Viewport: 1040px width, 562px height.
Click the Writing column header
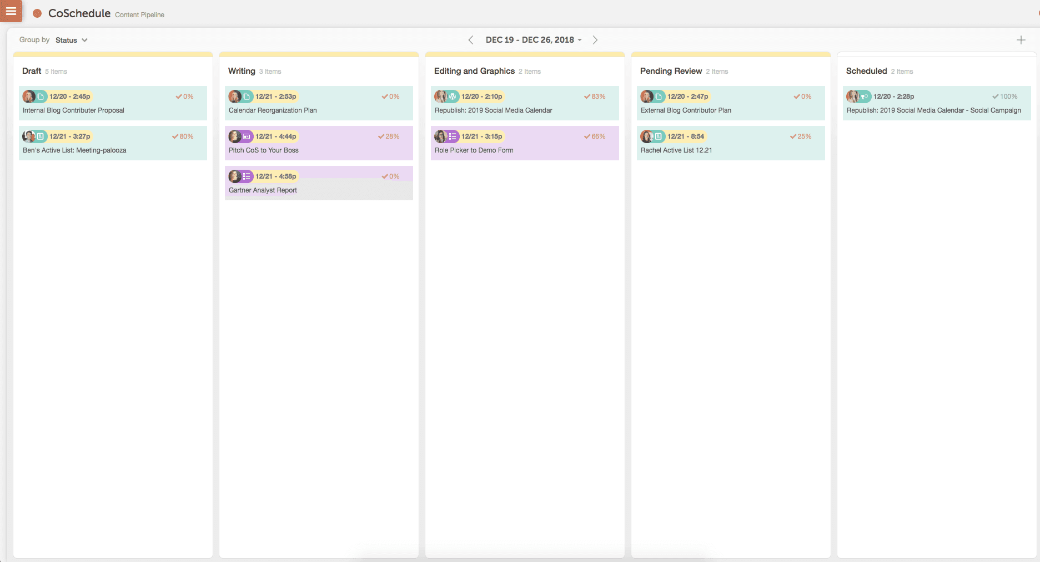pos(242,71)
